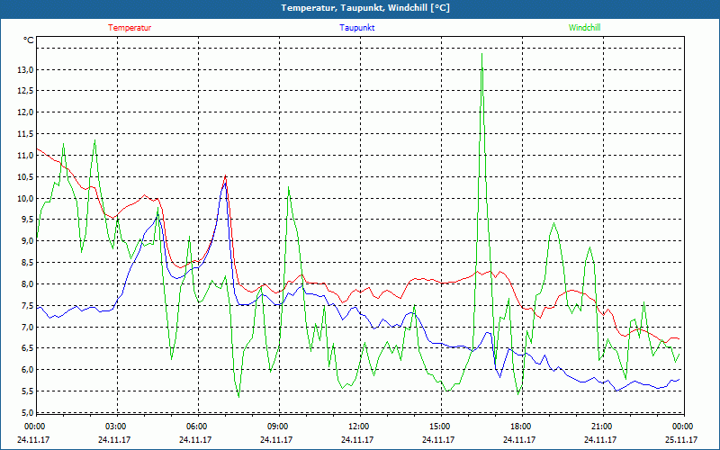Click the "5,0" y-axis value

[28, 412]
